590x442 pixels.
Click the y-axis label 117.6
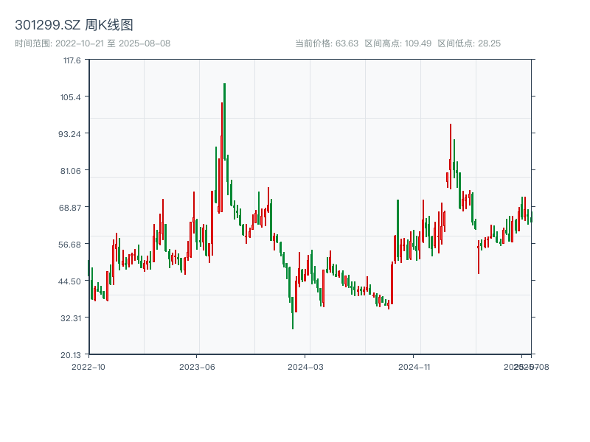point(72,60)
